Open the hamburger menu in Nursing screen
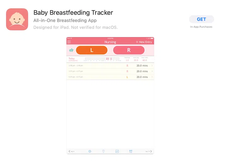The image size is (227, 162). click(69, 42)
